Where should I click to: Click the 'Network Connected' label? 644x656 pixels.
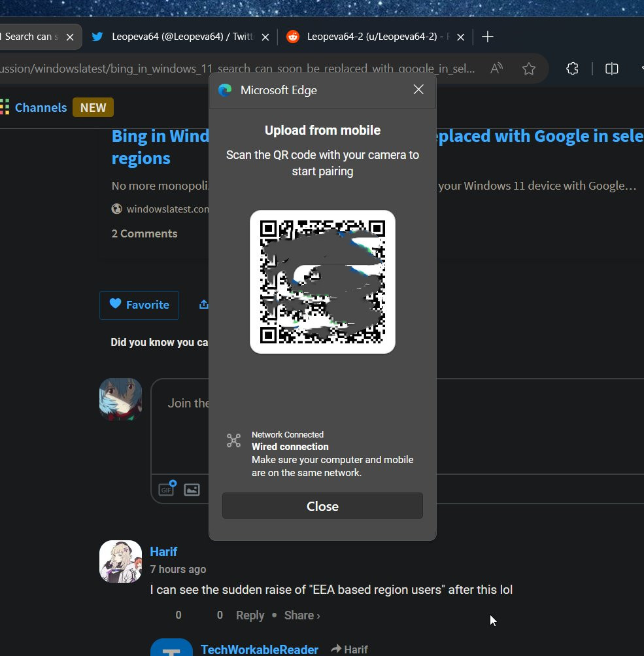point(288,435)
